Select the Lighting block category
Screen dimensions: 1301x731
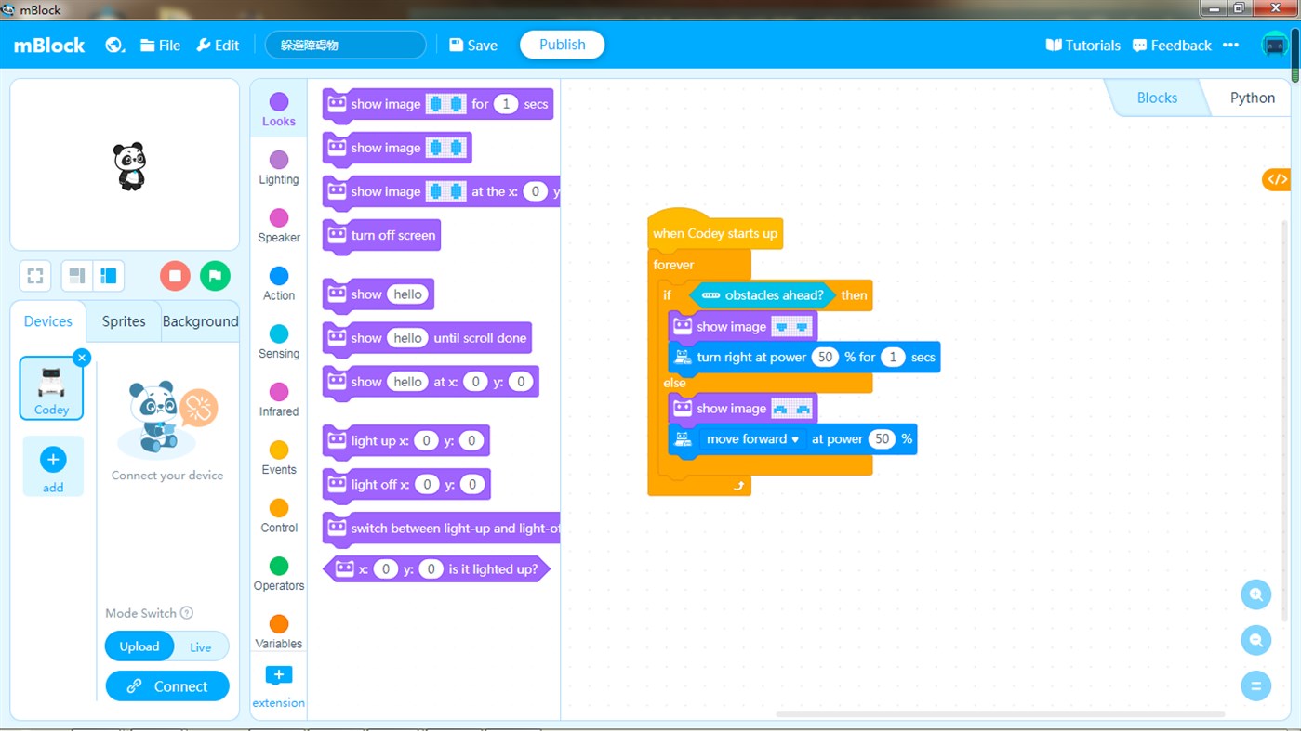tap(279, 168)
